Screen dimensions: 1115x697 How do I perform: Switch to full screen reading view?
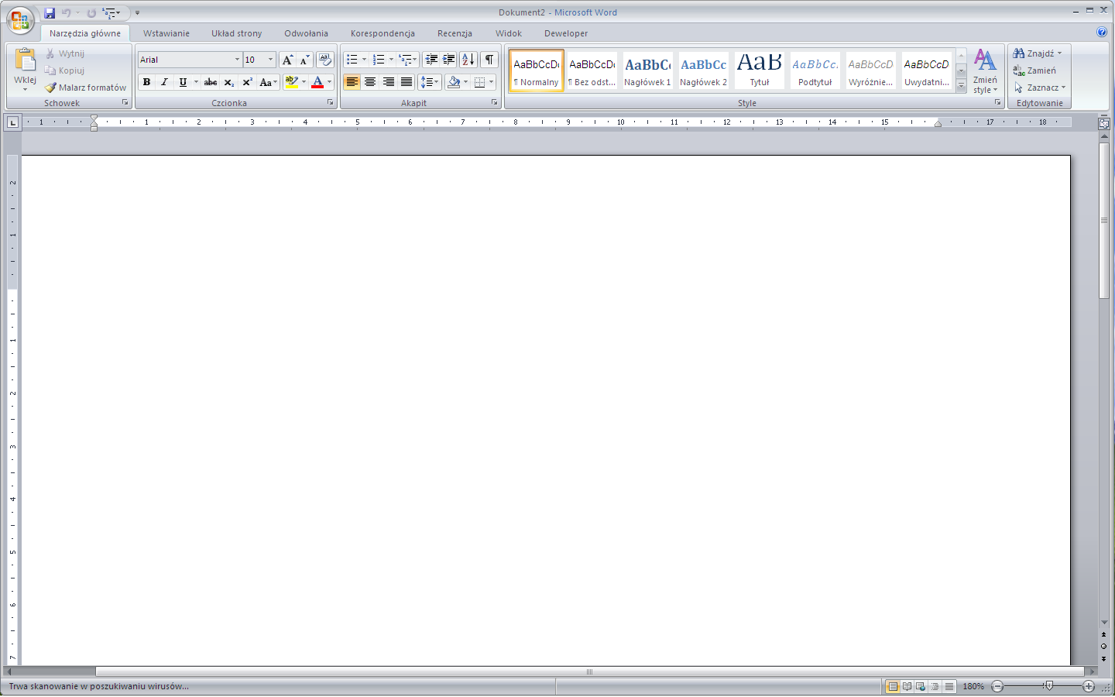point(907,686)
